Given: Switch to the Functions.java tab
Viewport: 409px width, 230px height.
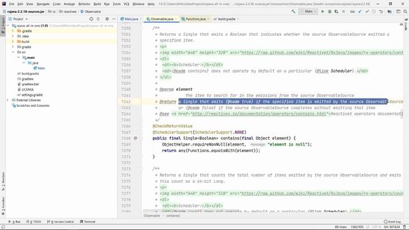Looking at the screenshot, I should pyautogui.click(x=196, y=19).
